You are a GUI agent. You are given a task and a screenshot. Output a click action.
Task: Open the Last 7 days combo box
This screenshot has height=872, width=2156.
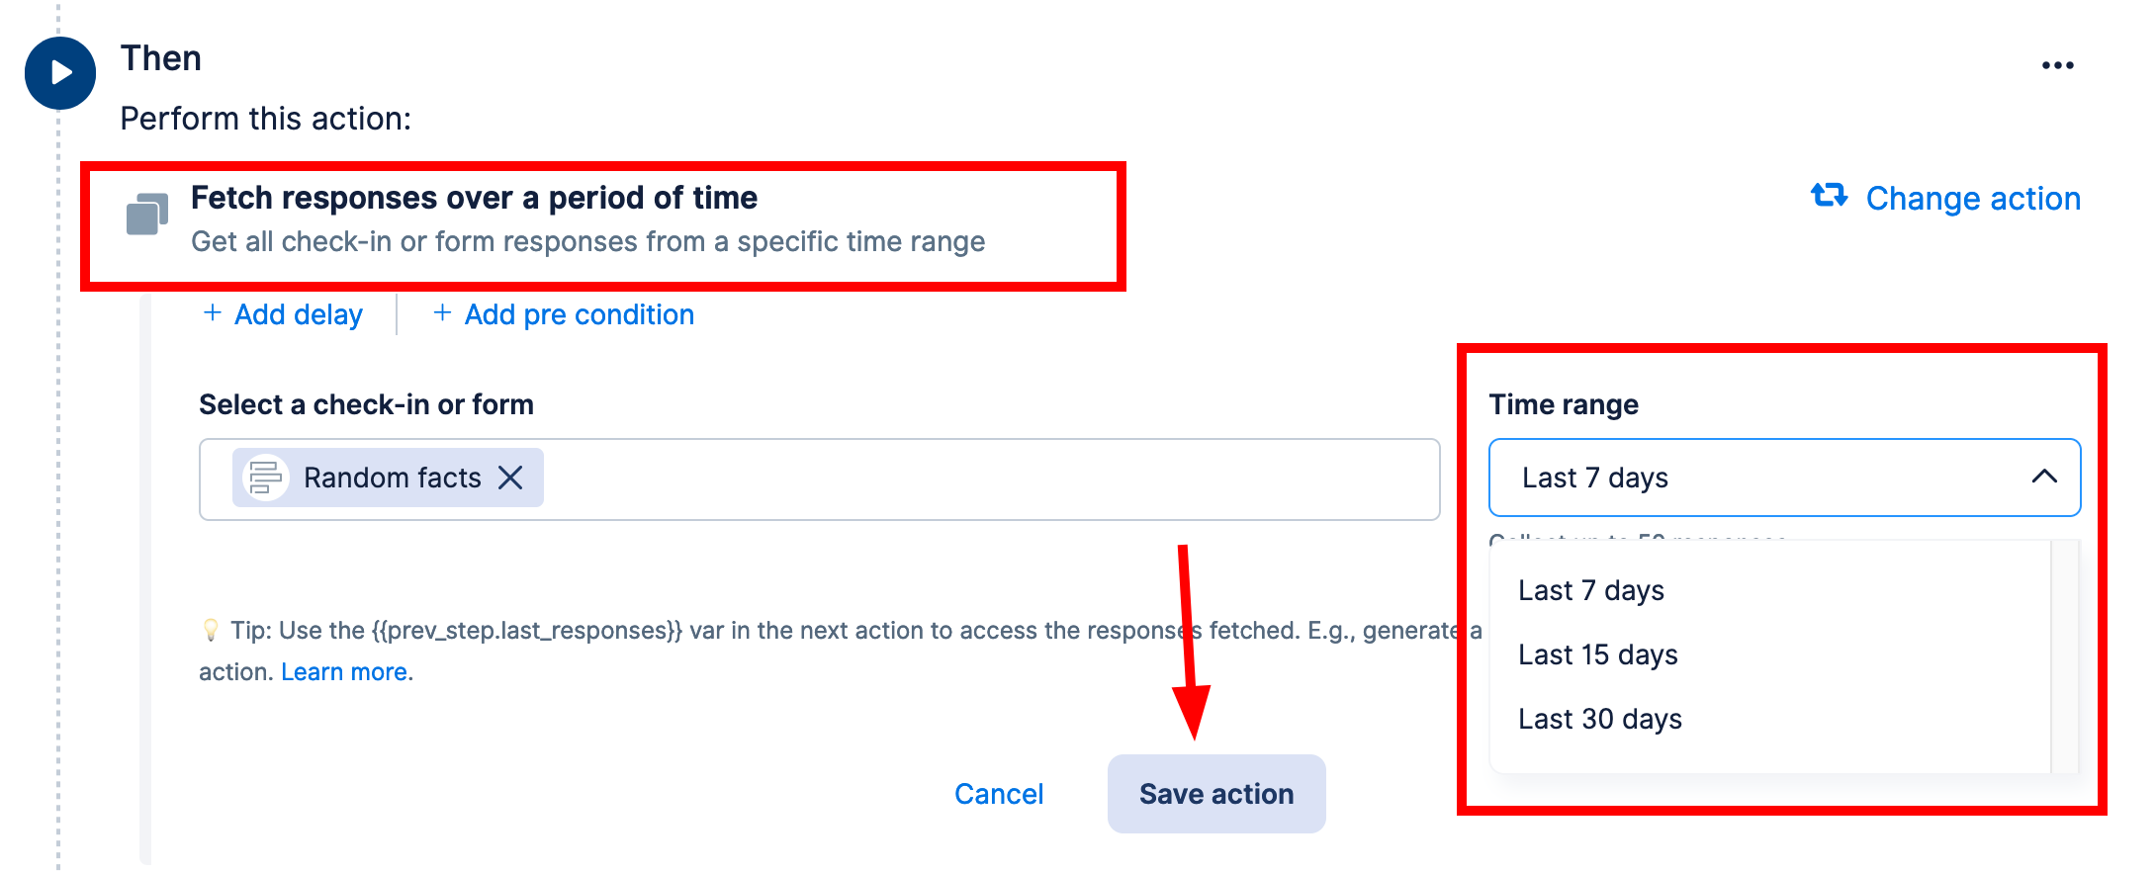click(1784, 478)
